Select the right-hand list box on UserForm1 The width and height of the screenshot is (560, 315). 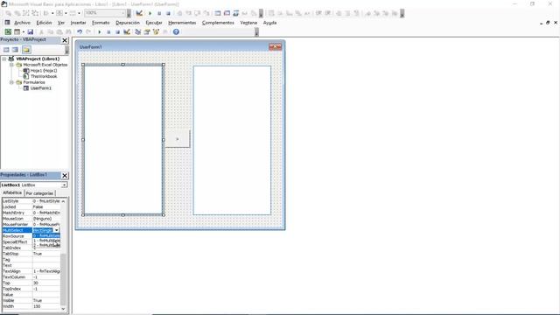click(232, 140)
